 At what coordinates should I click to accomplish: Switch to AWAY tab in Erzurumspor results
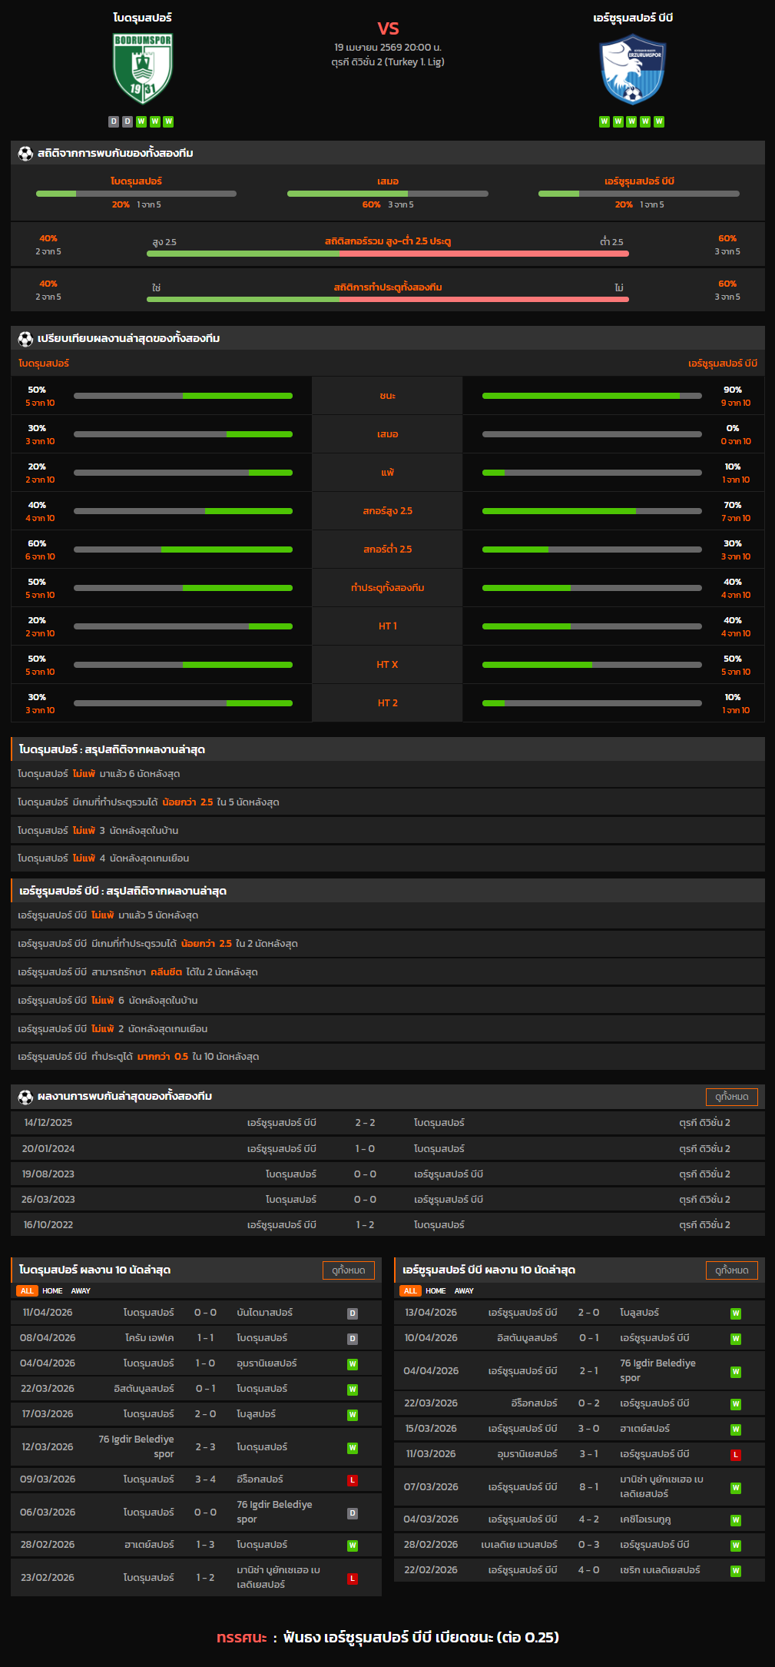[464, 1291]
